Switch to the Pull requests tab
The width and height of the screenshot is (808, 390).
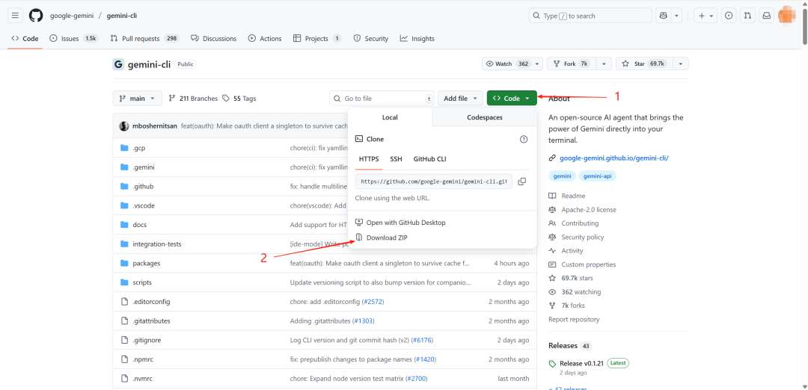(144, 39)
